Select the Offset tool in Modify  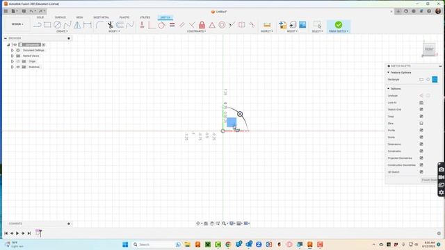[120, 25]
